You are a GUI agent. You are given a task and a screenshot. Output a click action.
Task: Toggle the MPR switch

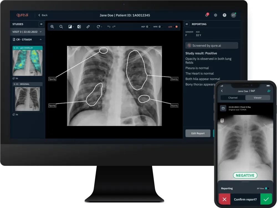pos(161,27)
